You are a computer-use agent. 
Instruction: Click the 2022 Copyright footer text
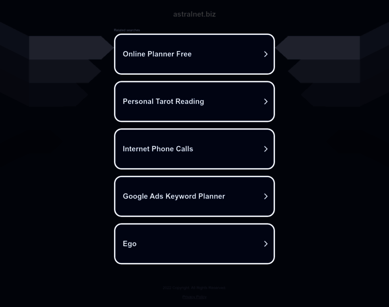[194, 288]
